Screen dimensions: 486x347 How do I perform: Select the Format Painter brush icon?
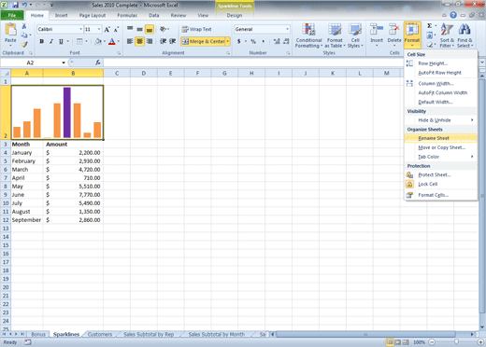point(24,45)
